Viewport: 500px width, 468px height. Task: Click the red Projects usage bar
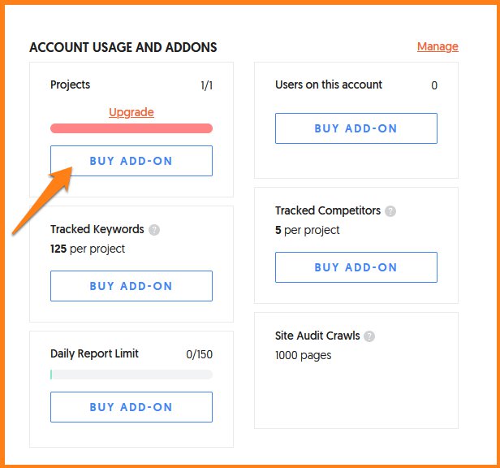point(131,128)
